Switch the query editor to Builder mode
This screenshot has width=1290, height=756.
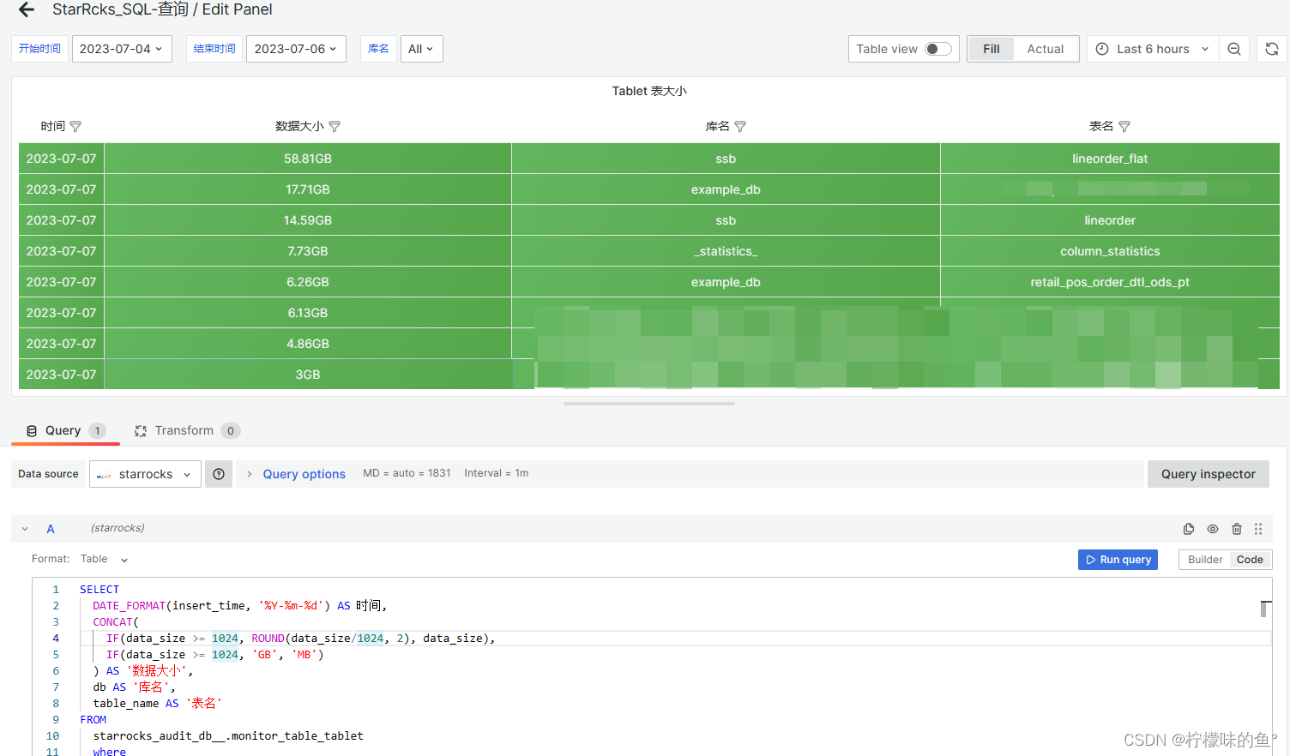1204,559
